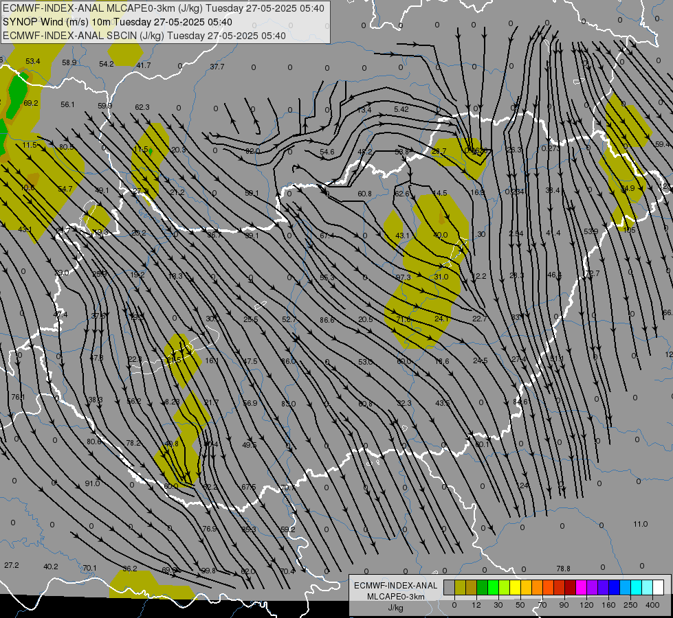Click the legend tick label 400

652,605
